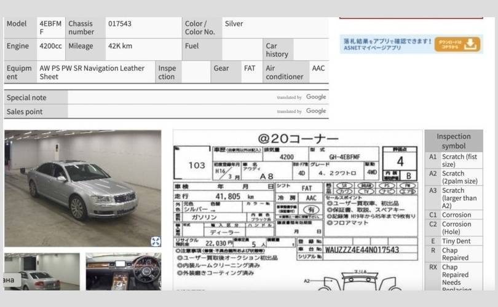
Task: Click the Google link in Special note row
Action: [315, 97]
